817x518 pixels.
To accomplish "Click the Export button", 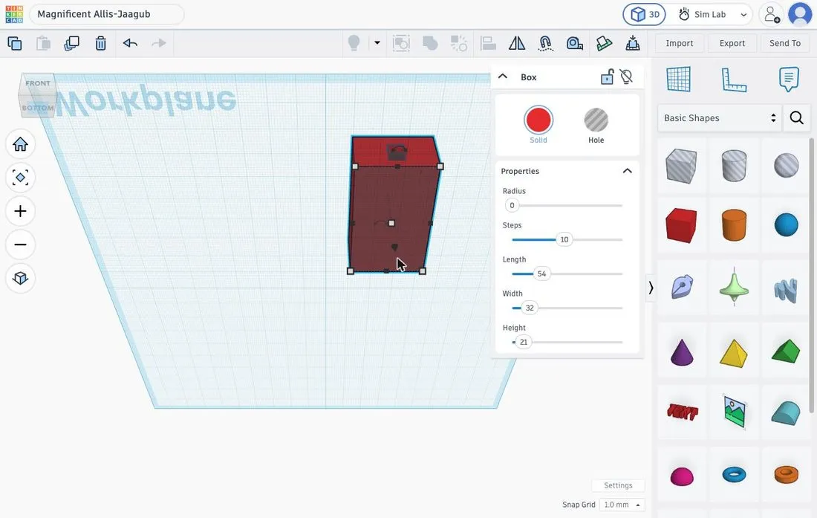I will 732,43.
